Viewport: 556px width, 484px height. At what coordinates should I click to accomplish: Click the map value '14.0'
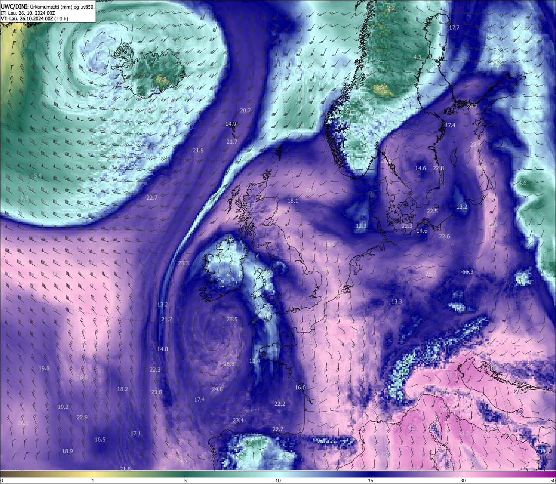pyautogui.click(x=162, y=349)
